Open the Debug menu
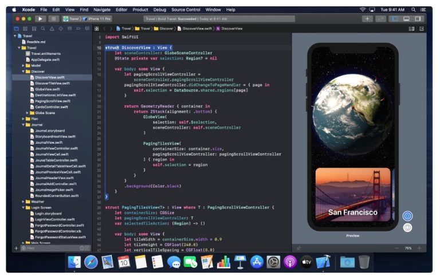Viewport: 440px width, 280px height. [160, 10]
